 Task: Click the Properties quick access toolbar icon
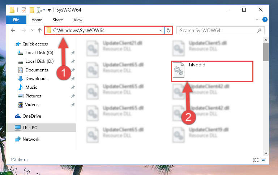click(24, 10)
